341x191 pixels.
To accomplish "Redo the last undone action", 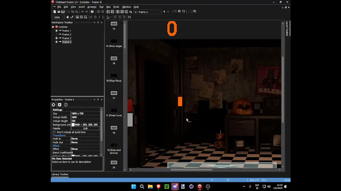I will 86,12.
